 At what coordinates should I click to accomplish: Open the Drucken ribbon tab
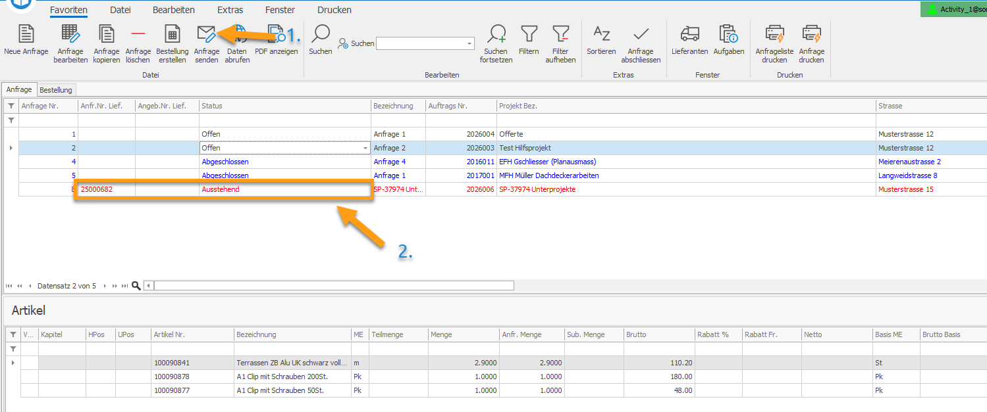click(x=334, y=10)
